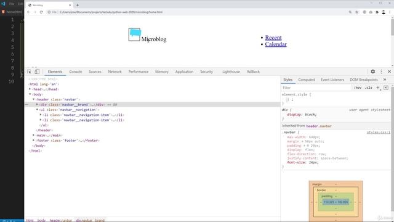Open the DevTools three-dot customize menu

coord(381,72)
